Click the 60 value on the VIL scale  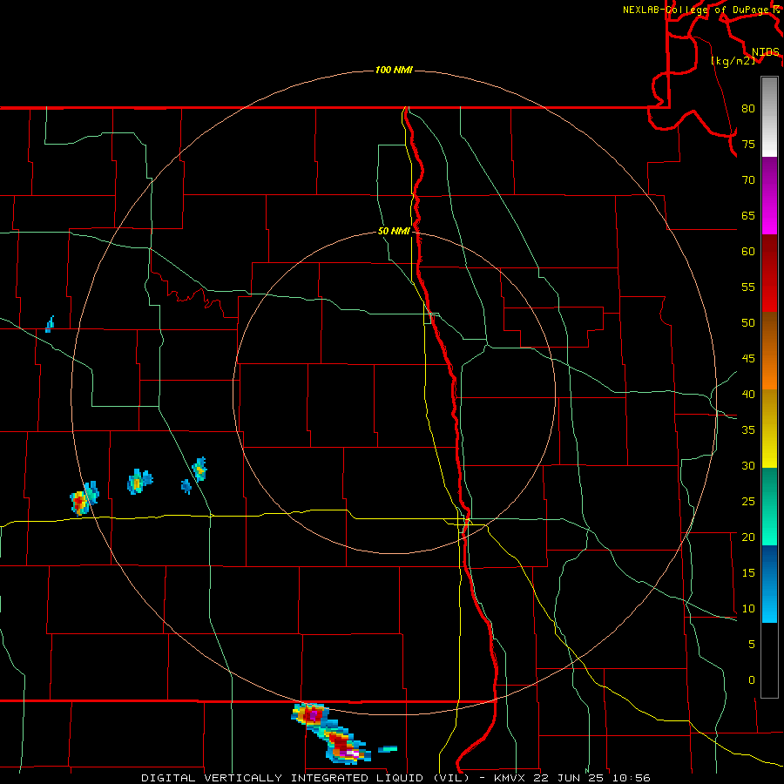tap(748, 252)
